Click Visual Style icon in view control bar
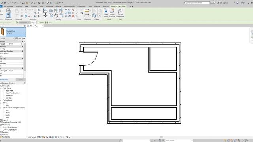Image resolution: width=253 pixels, height=142 pixels. 41,137
